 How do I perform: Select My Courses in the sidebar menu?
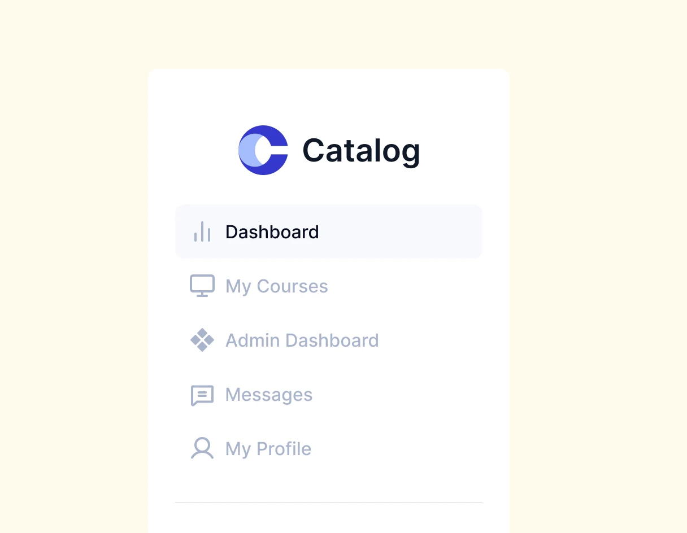point(276,286)
